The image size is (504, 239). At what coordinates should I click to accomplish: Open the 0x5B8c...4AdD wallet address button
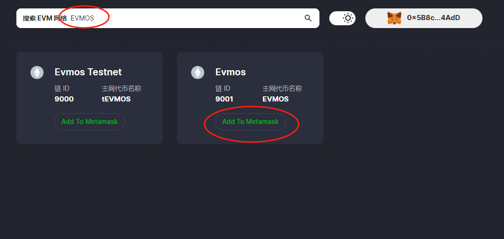pyautogui.click(x=433, y=18)
